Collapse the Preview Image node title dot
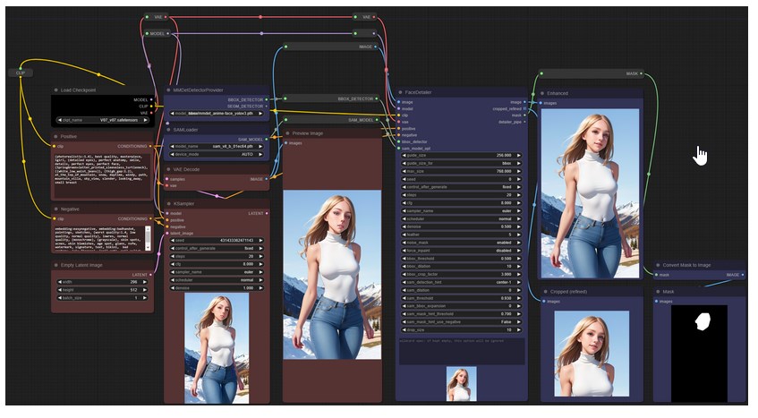 (287, 133)
